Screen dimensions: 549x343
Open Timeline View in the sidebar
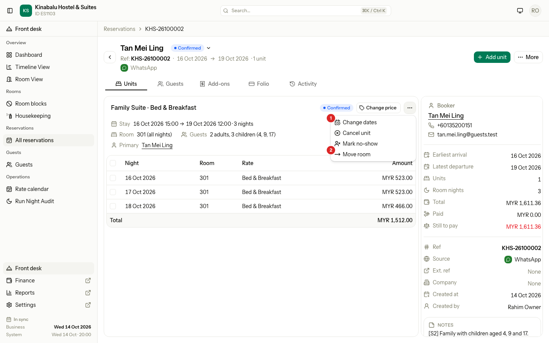coord(48,67)
